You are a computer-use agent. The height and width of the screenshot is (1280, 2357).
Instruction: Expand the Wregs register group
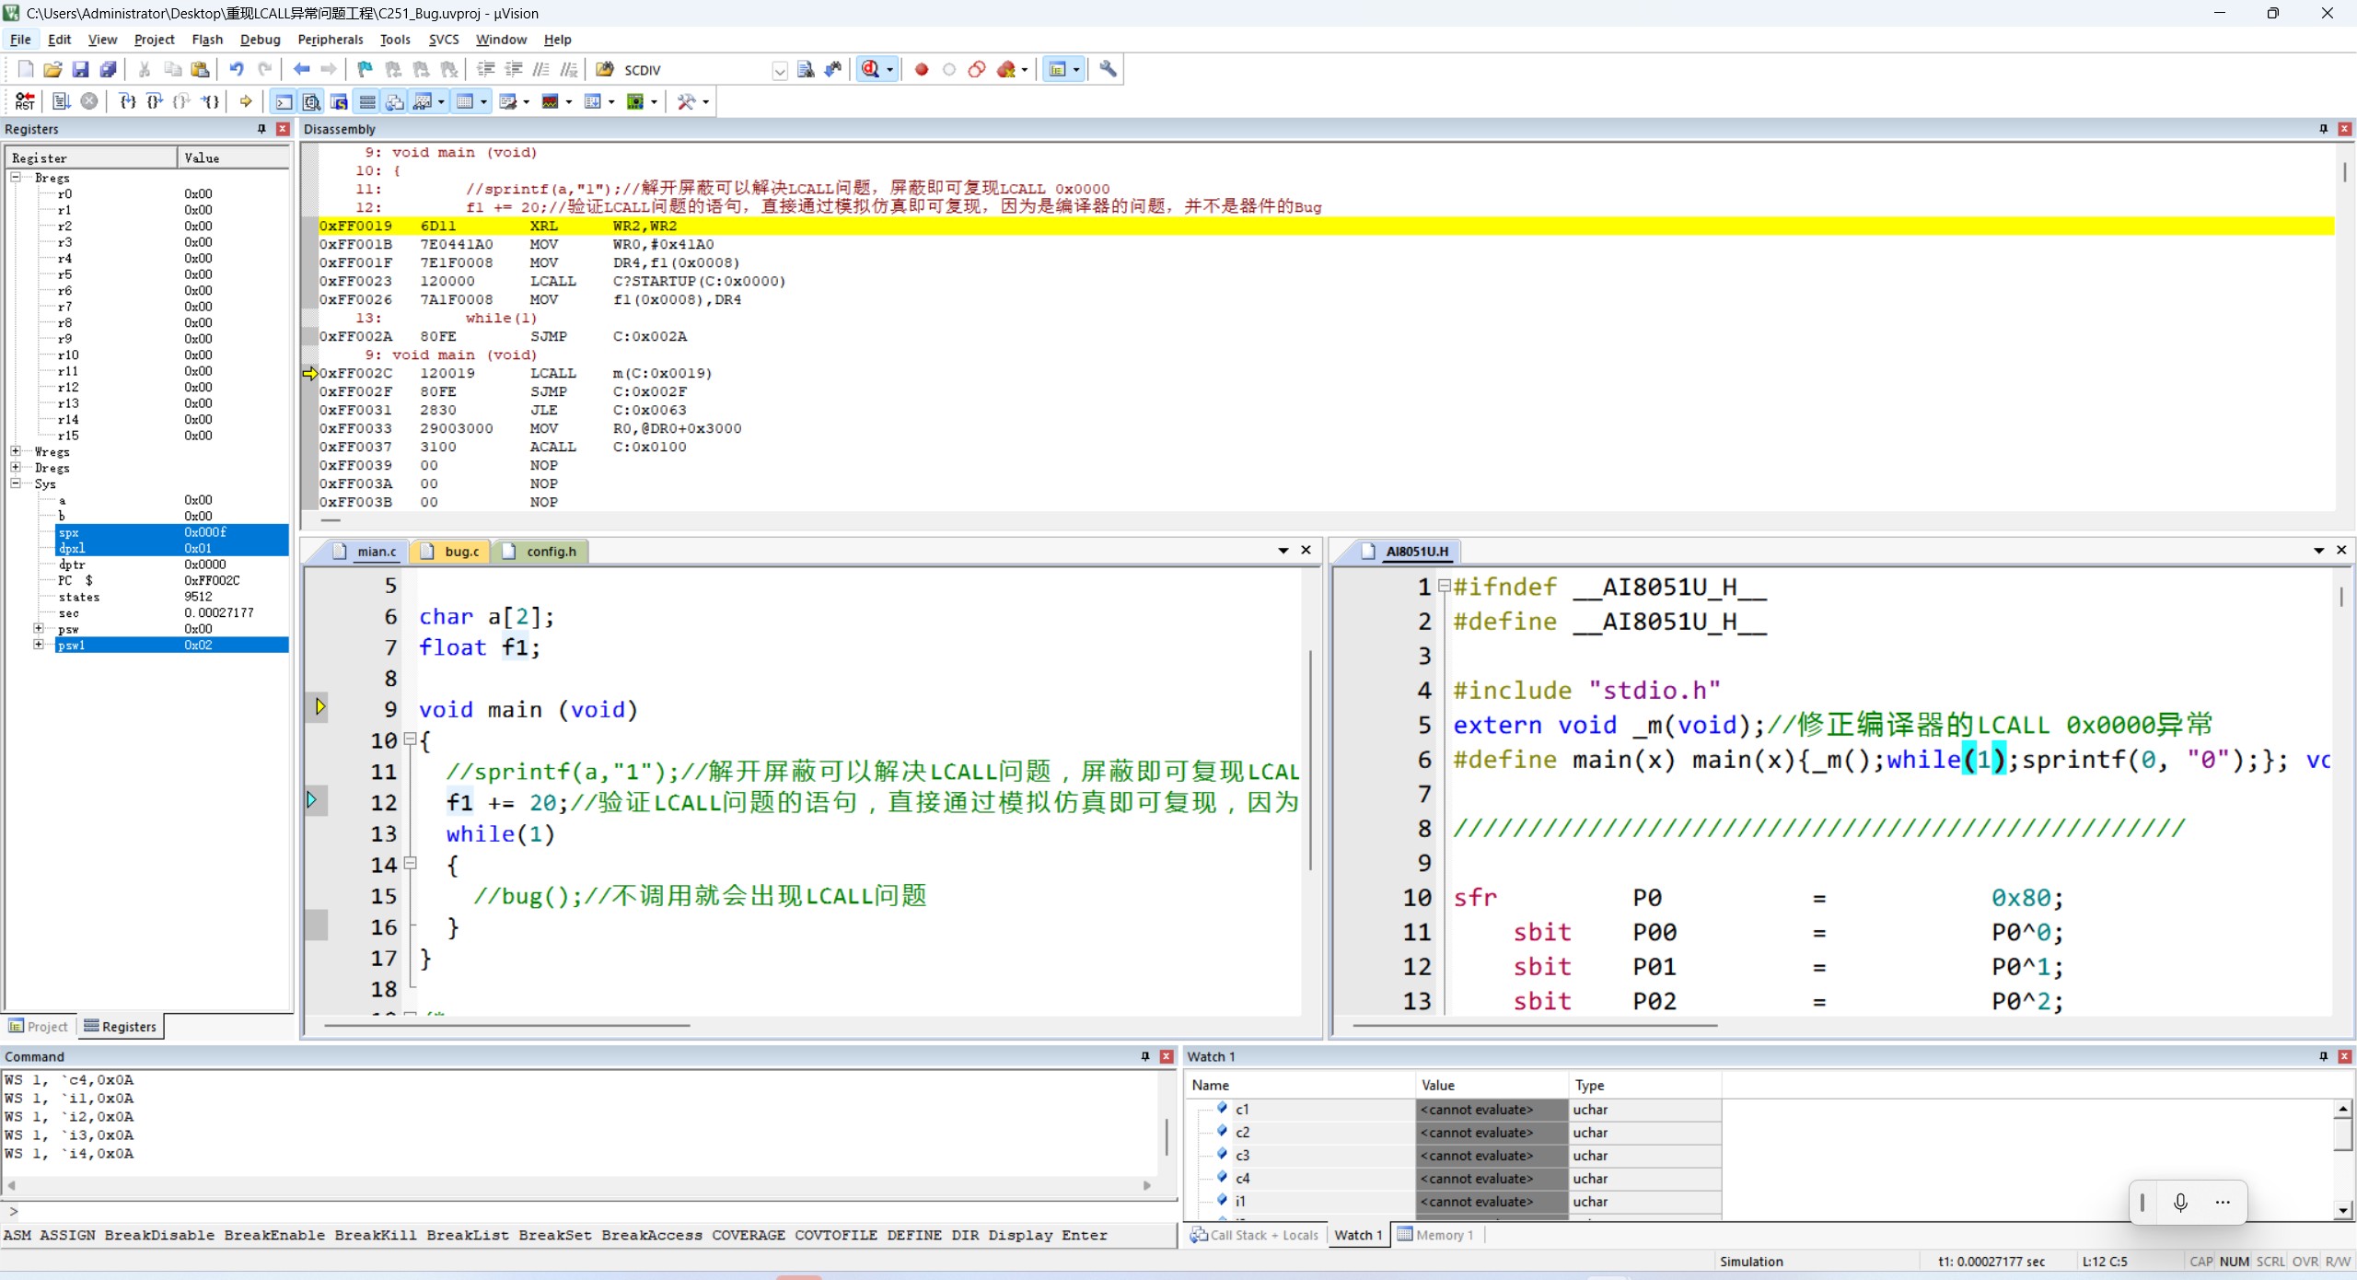(16, 451)
